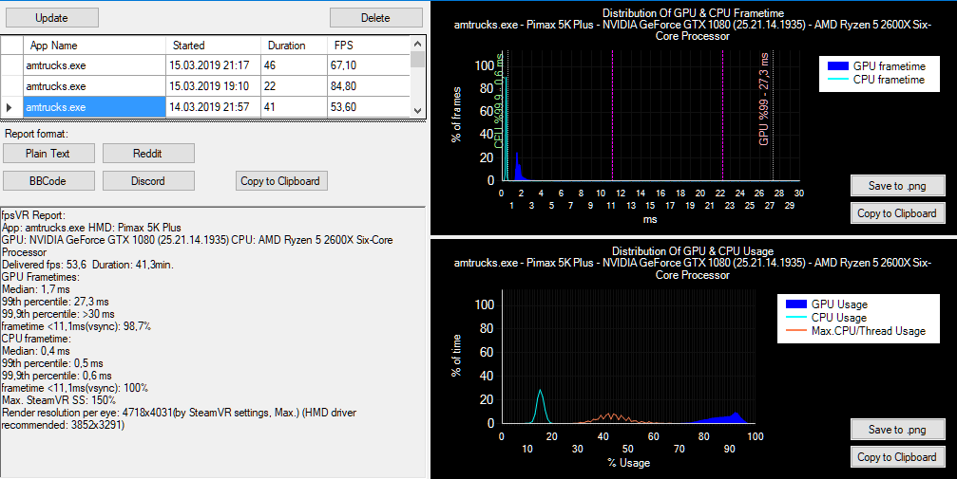Select amtrucks.exe session started 15.03.2019 21:17
This screenshot has height=479, width=957.
click(95, 65)
